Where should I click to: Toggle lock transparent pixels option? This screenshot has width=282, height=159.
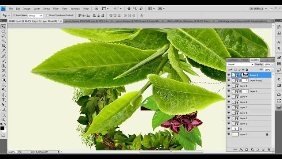[x=235, y=70]
